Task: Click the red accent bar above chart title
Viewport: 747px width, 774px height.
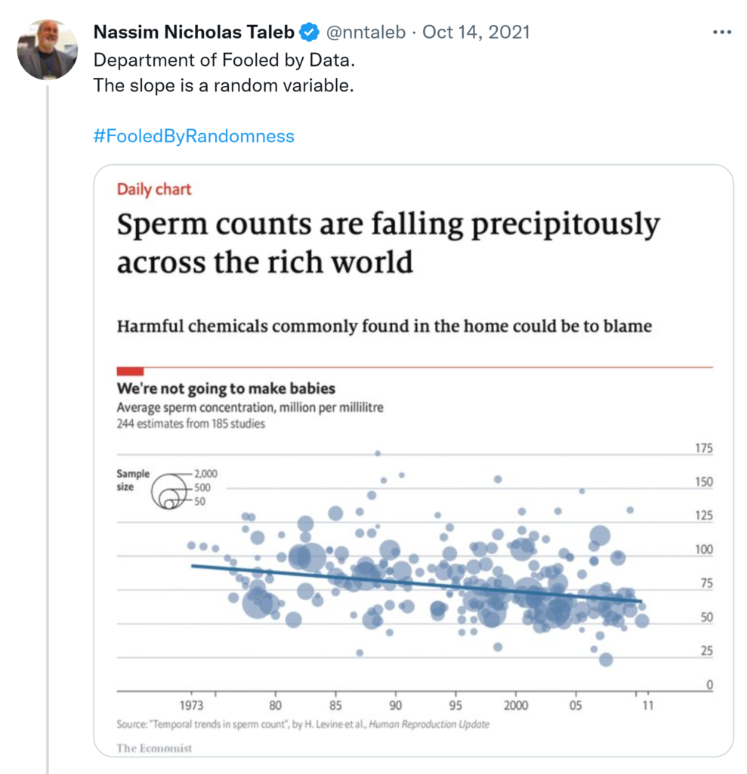Action: [130, 370]
